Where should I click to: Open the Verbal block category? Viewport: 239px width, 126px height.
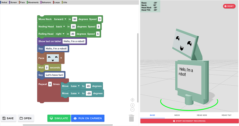(4, 3)
